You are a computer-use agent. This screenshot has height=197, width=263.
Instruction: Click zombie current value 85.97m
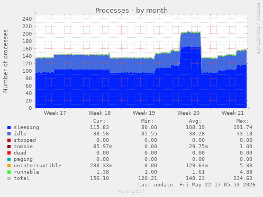[103, 147]
